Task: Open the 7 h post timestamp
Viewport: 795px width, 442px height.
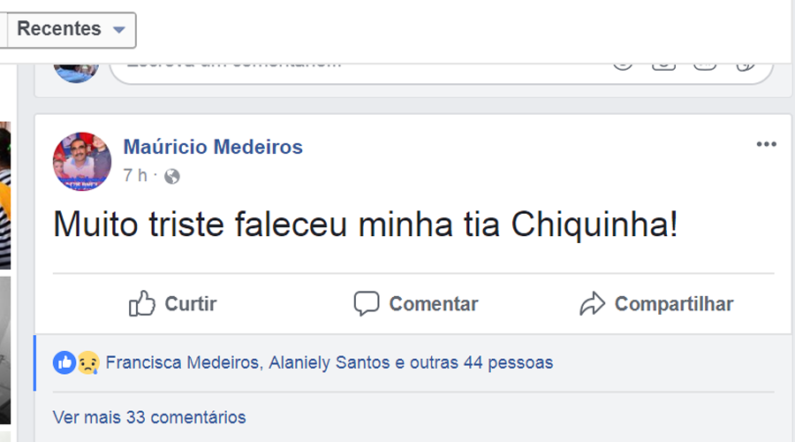Action: click(135, 175)
